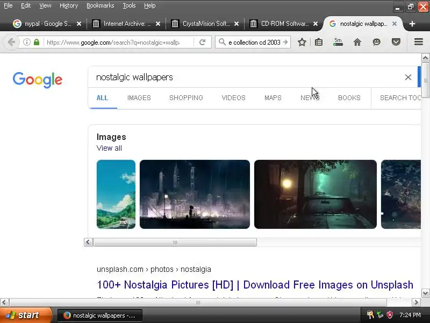Viewport: 430px width, 323px height.
Task: Select the MAPS results tab
Action: [273, 98]
